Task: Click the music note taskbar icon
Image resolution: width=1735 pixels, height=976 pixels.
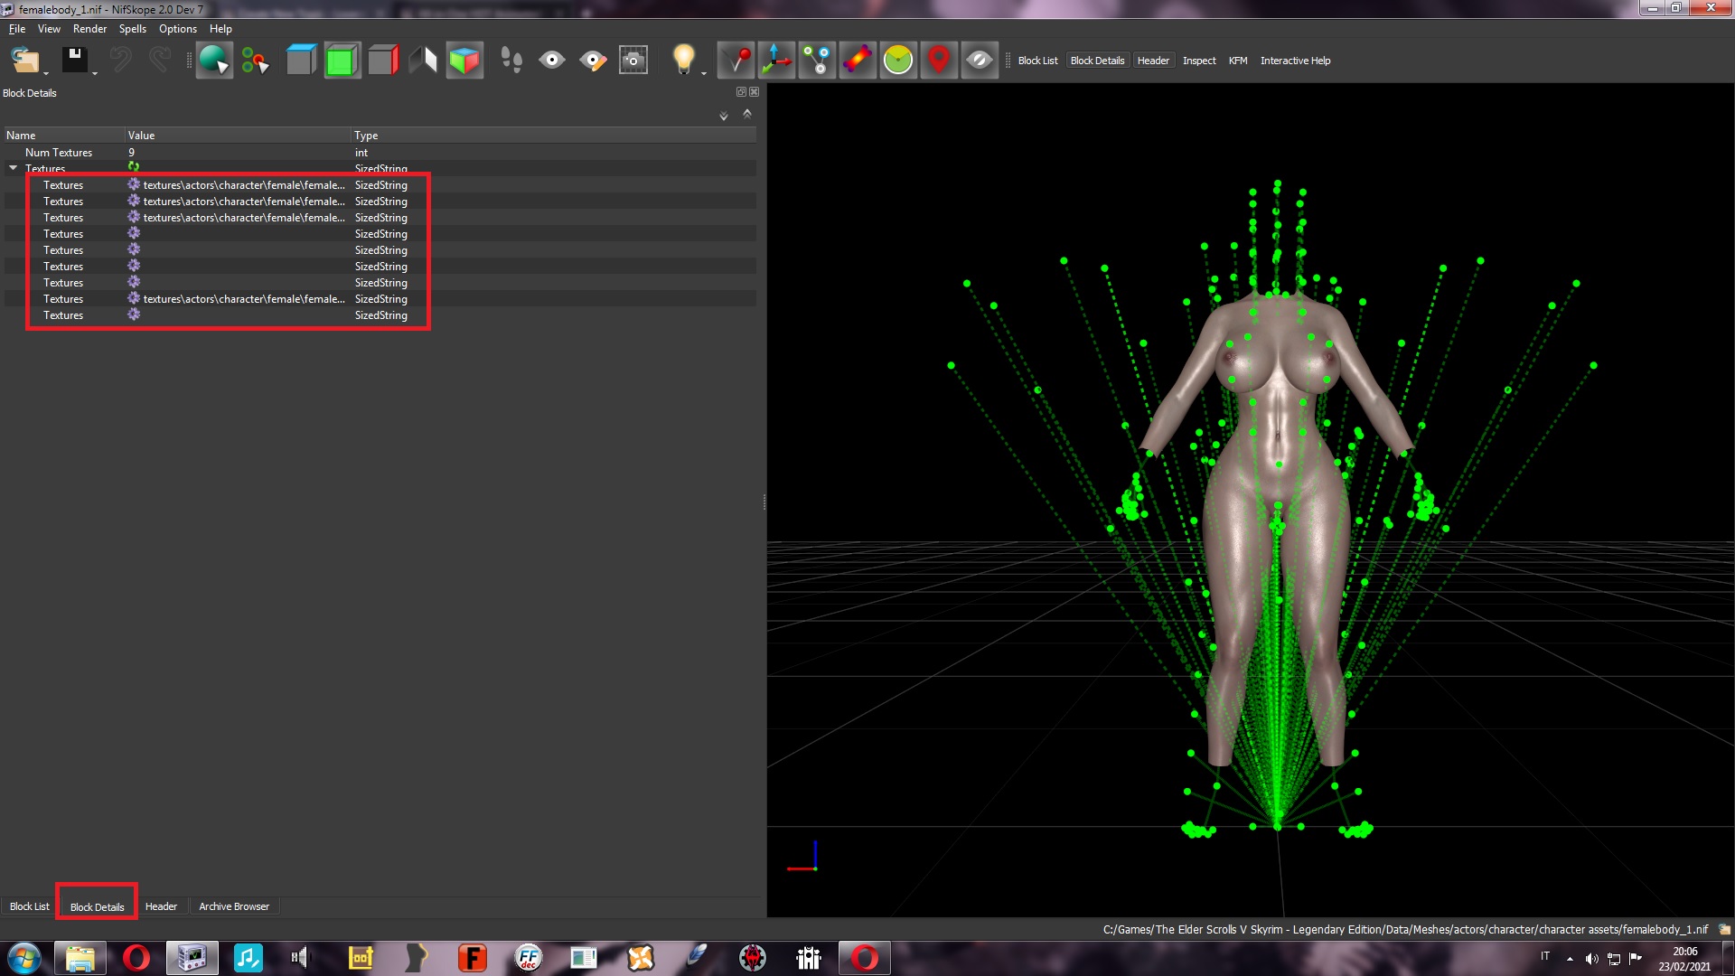Action: [x=248, y=958]
